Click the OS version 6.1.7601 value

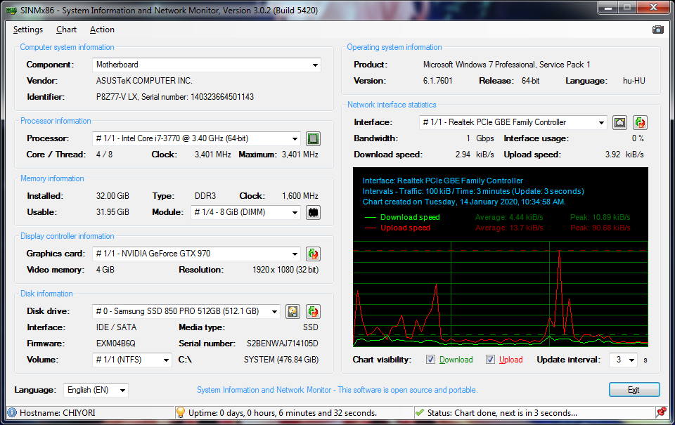[x=438, y=81]
